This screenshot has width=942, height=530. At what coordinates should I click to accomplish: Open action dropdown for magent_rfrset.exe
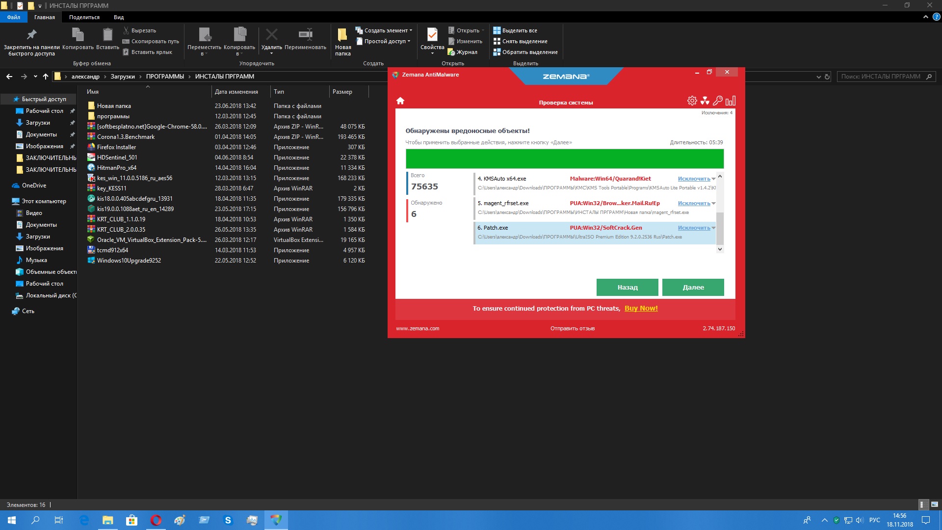(713, 204)
